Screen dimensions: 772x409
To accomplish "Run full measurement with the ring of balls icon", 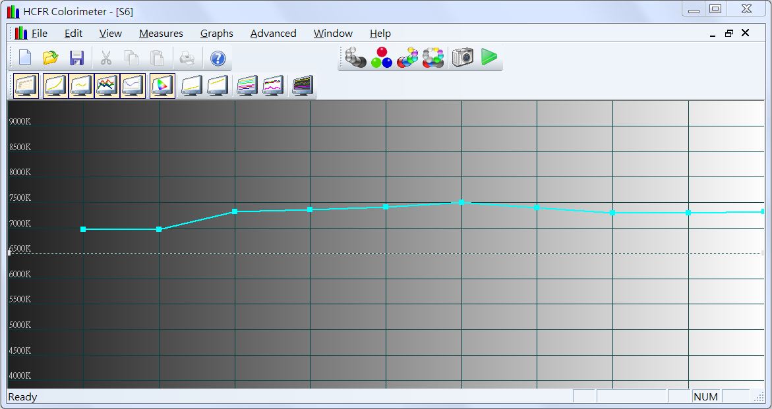I will tap(433, 57).
